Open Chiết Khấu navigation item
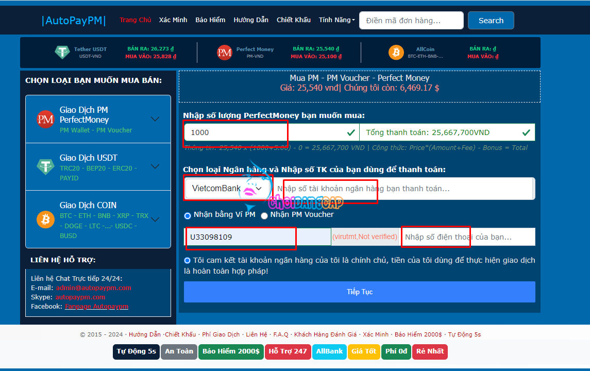The image size is (590, 371). pyautogui.click(x=294, y=20)
